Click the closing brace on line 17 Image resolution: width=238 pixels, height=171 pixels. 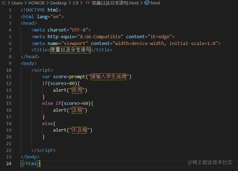tap(44, 117)
